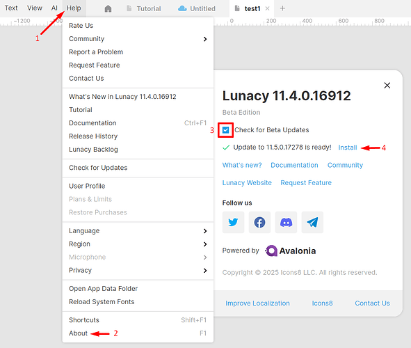Open the Home tab icon
This screenshot has height=348, width=411.
tap(108, 8)
